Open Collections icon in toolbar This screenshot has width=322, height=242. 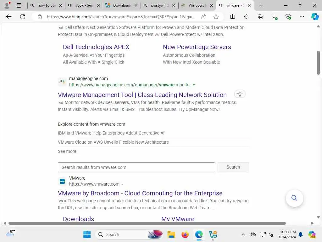[x=260, y=17]
